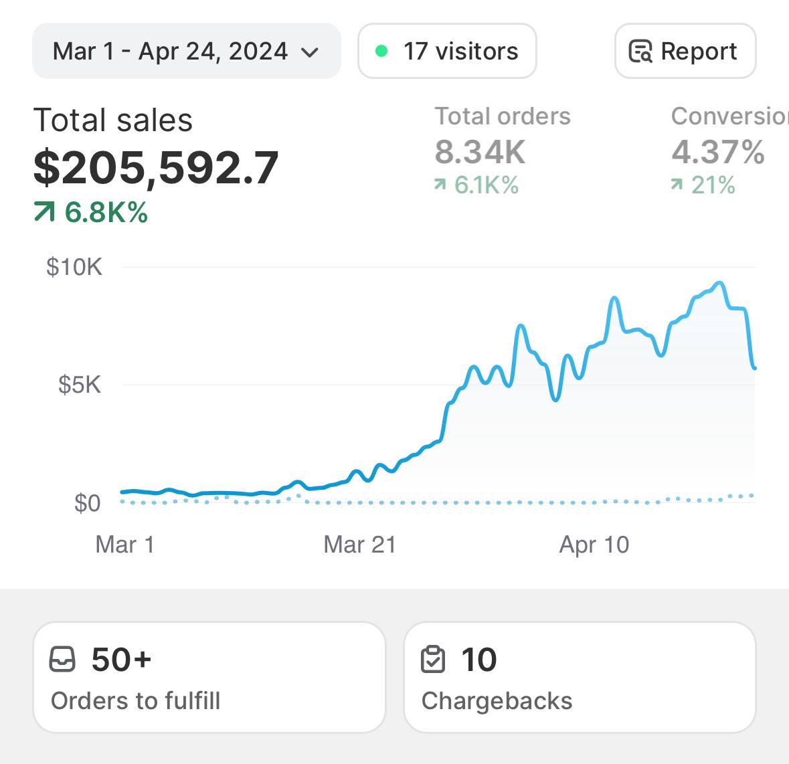Click the green live dot indicator
Viewport: 789px width, 764px height.
(381, 51)
